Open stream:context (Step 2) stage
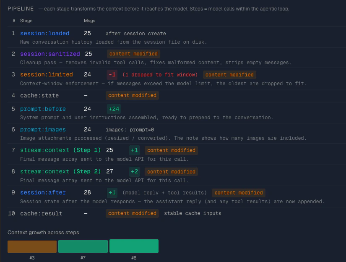This screenshot has height=262, width=346. 60,172
